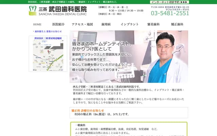The image size is (217, 136).
Task: Click the Sancha Takeda Dental Clinic title
Action: coord(62,10)
